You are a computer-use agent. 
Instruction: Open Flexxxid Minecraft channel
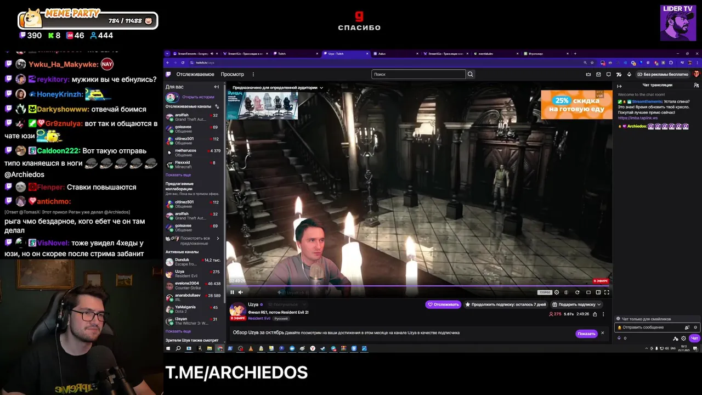coord(192,165)
